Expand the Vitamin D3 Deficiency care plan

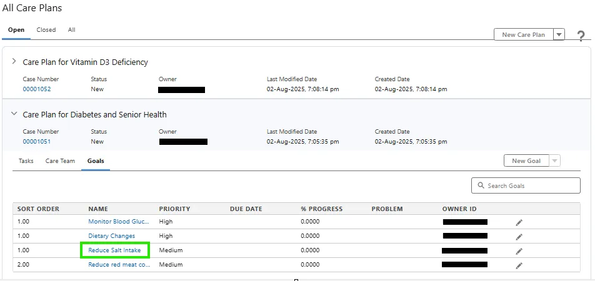(14, 62)
